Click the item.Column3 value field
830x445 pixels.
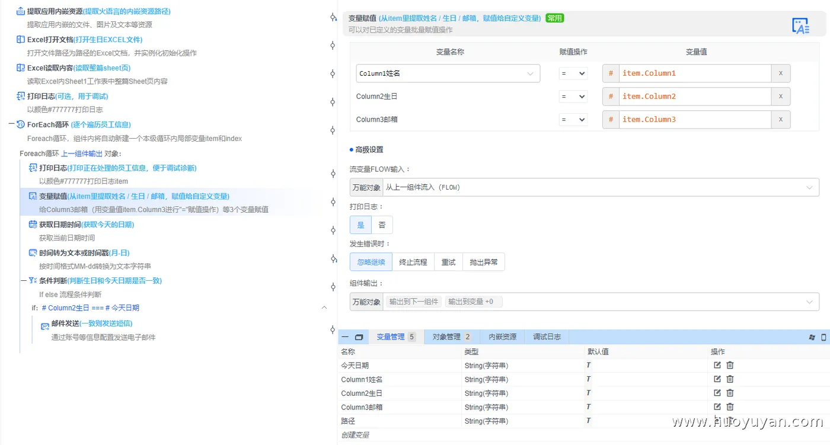[x=695, y=120]
